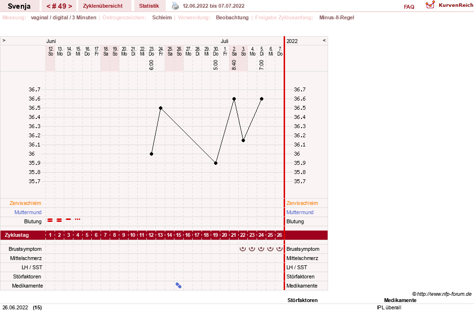The height and width of the screenshot is (319, 474).
Task: Select temperature point 36.6 on 5 July
Action: [x=261, y=99]
